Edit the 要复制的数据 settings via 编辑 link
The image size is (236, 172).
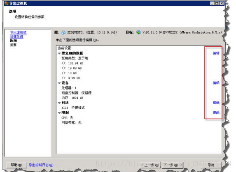pyautogui.click(x=216, y=53)
